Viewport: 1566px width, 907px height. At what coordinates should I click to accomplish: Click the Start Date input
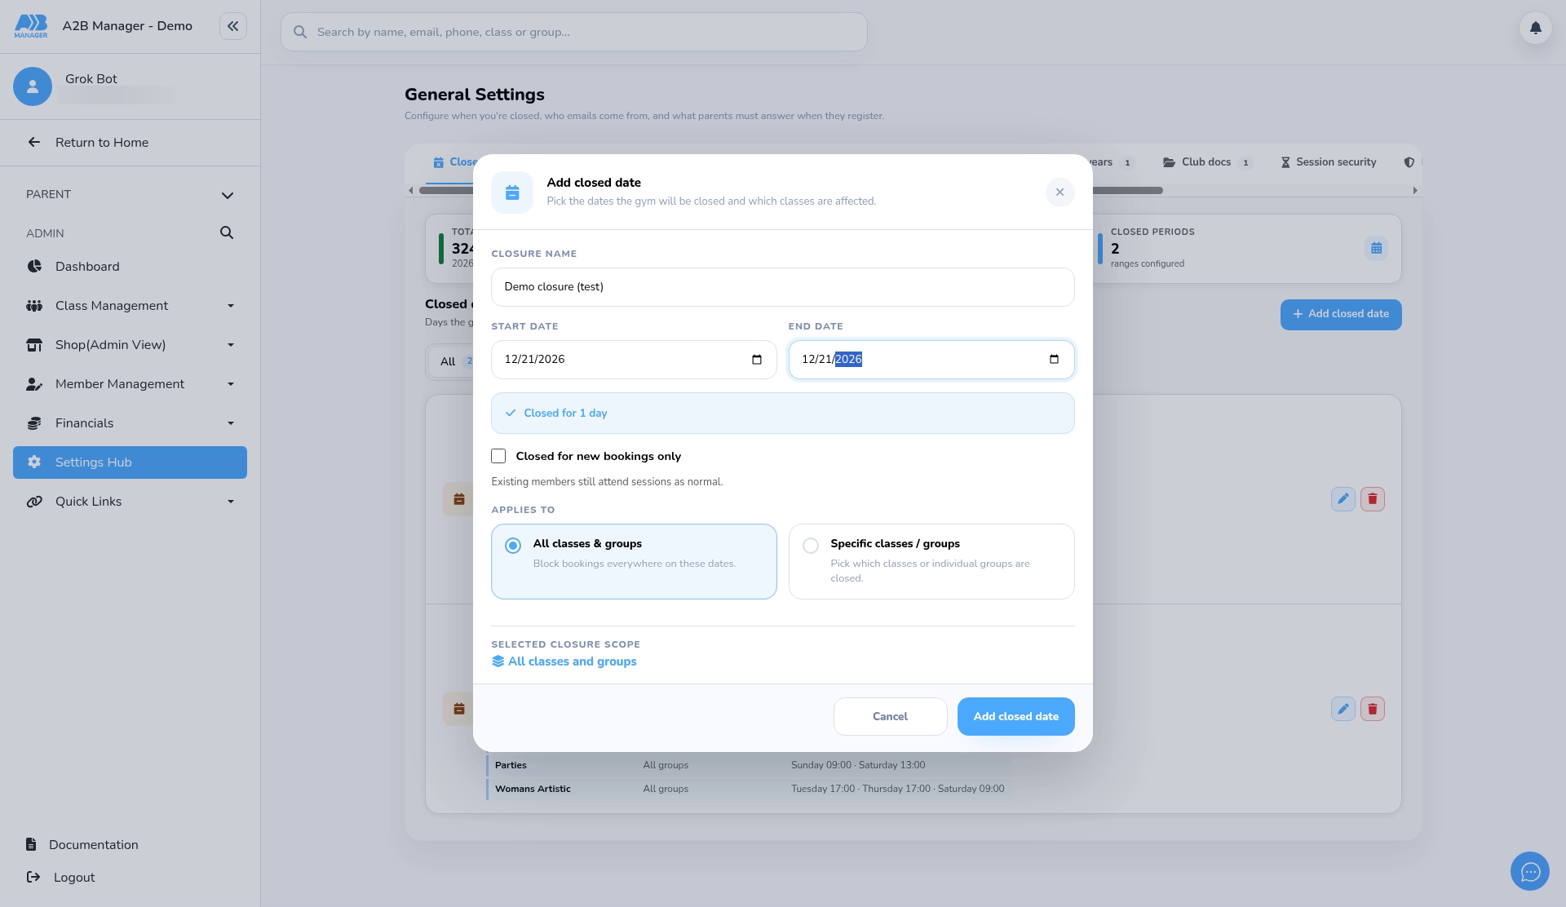tap(634, 360)
